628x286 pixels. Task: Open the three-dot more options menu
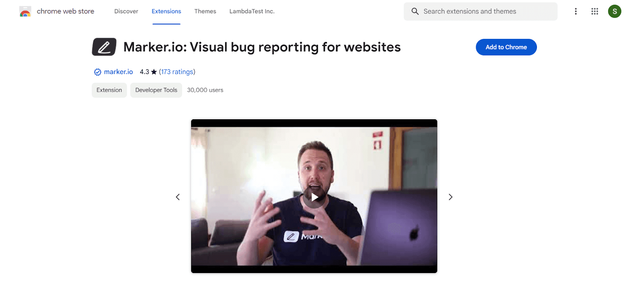point(576,11)
